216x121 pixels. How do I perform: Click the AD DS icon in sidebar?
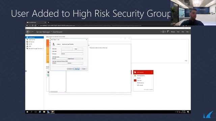tap(27, 44)
